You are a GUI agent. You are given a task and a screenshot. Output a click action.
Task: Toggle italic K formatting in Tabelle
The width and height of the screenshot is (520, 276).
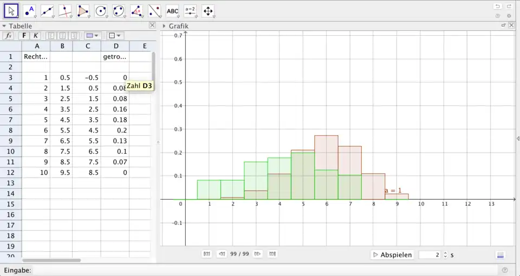coord(35,36)
